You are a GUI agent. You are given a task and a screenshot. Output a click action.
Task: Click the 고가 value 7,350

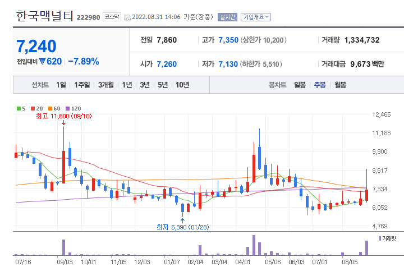pyautogui.click(x=228, y=40)
